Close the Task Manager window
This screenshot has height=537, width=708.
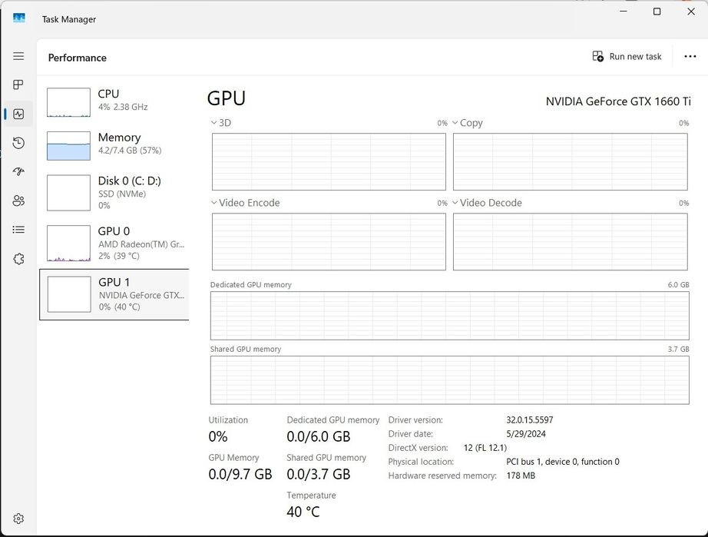(691, 12)
